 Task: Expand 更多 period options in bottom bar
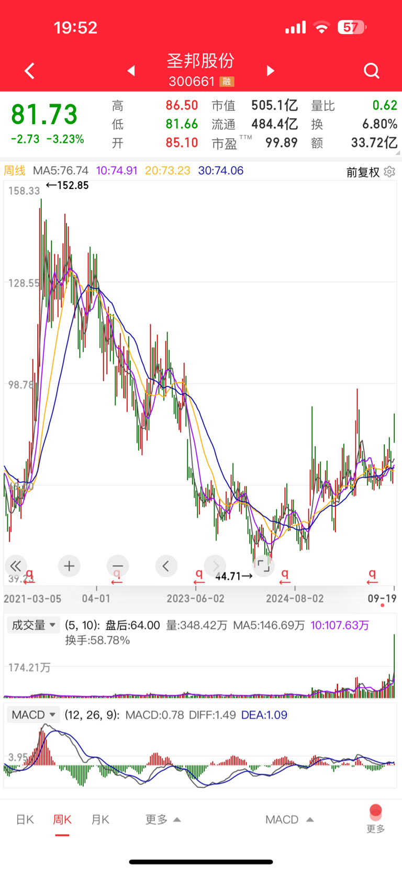tap(163, 820)
